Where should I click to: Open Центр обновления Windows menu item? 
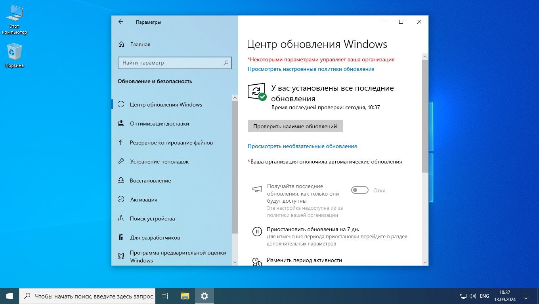166,104
